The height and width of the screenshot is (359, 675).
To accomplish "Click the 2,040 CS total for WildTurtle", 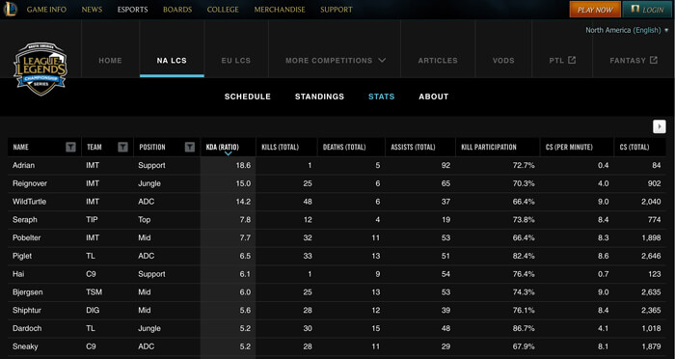I will pyautogui.click(x=651, y=202).
